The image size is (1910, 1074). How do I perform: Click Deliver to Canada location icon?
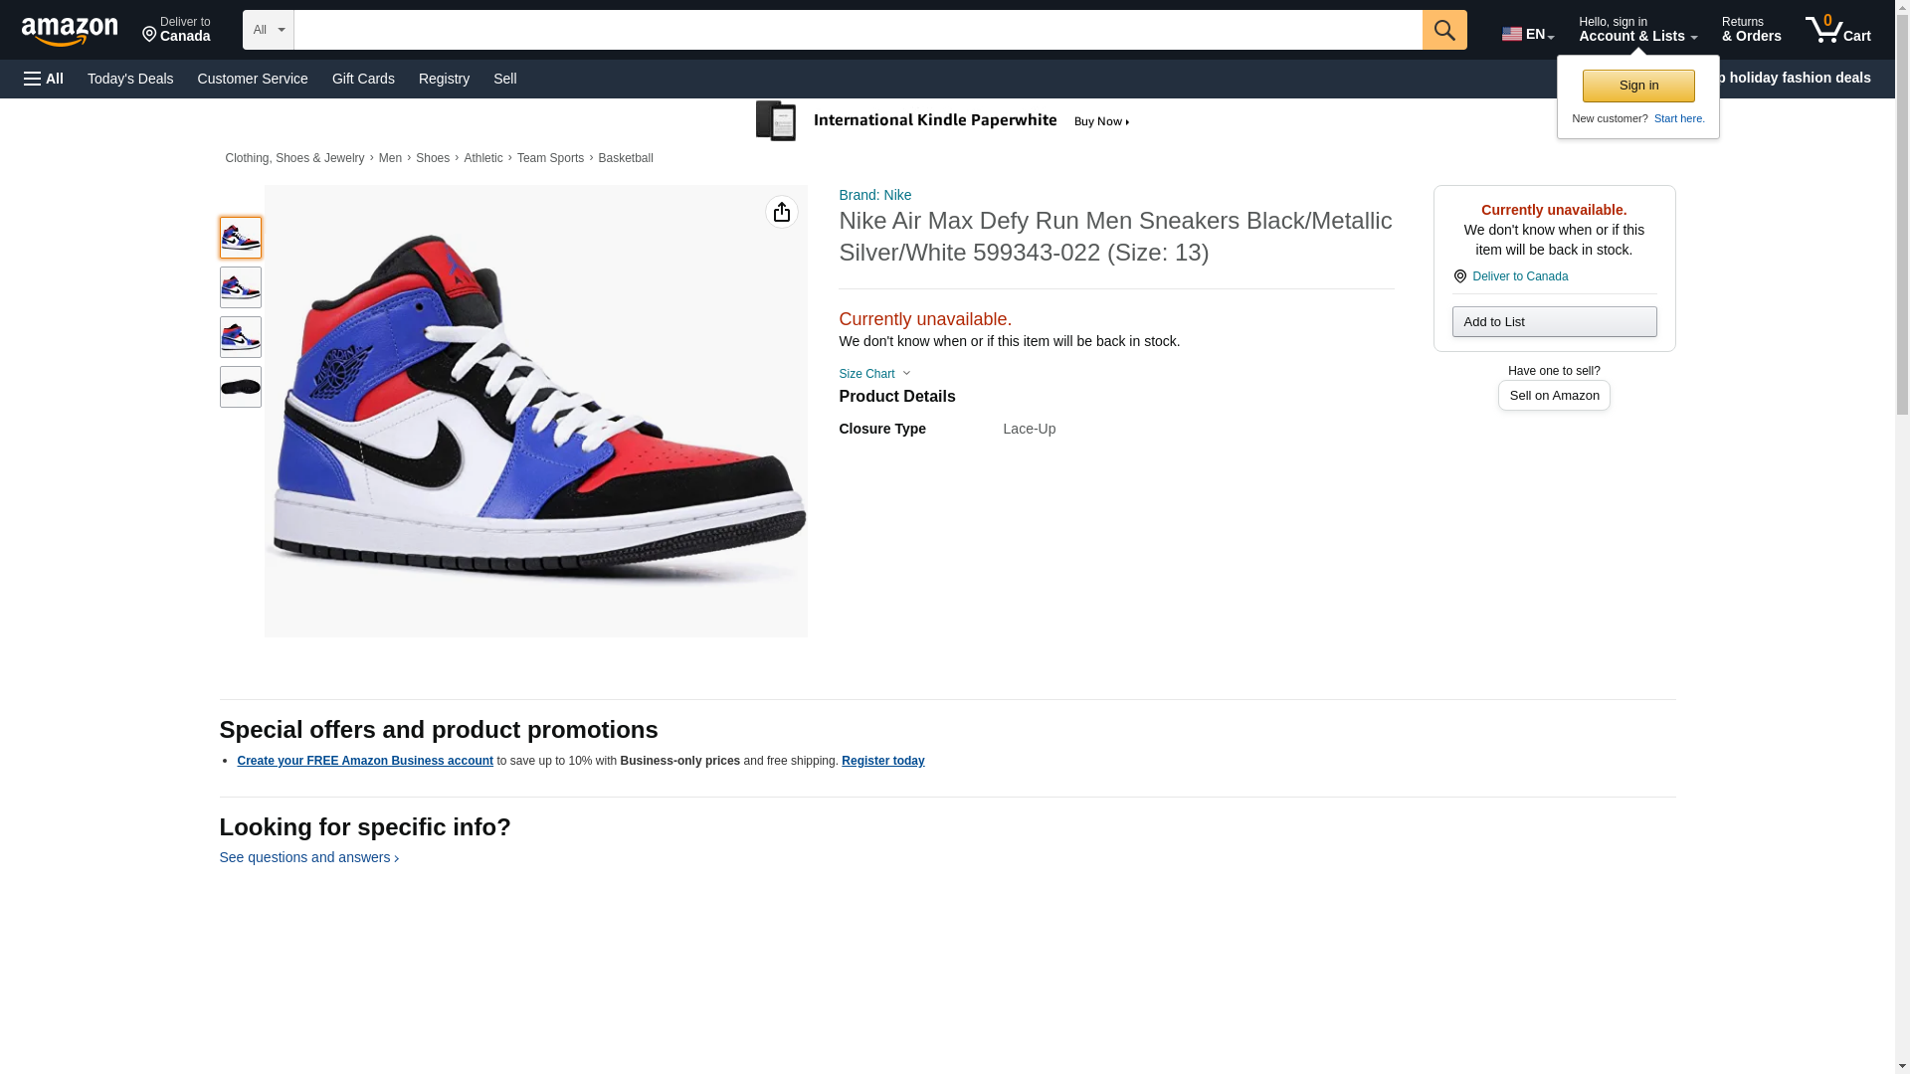pos(1459,276)
